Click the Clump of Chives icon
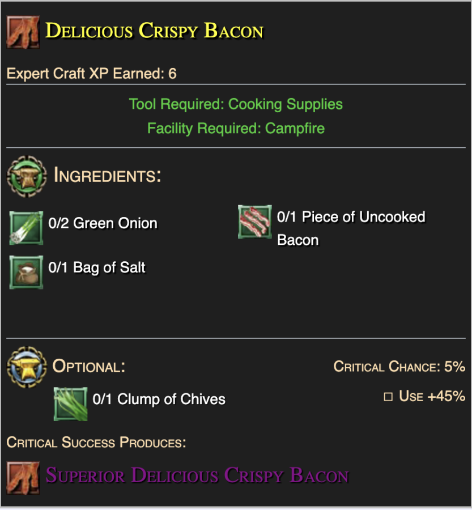Image resolution: width=472 pixels, height=510 pixels. point(71,403)
